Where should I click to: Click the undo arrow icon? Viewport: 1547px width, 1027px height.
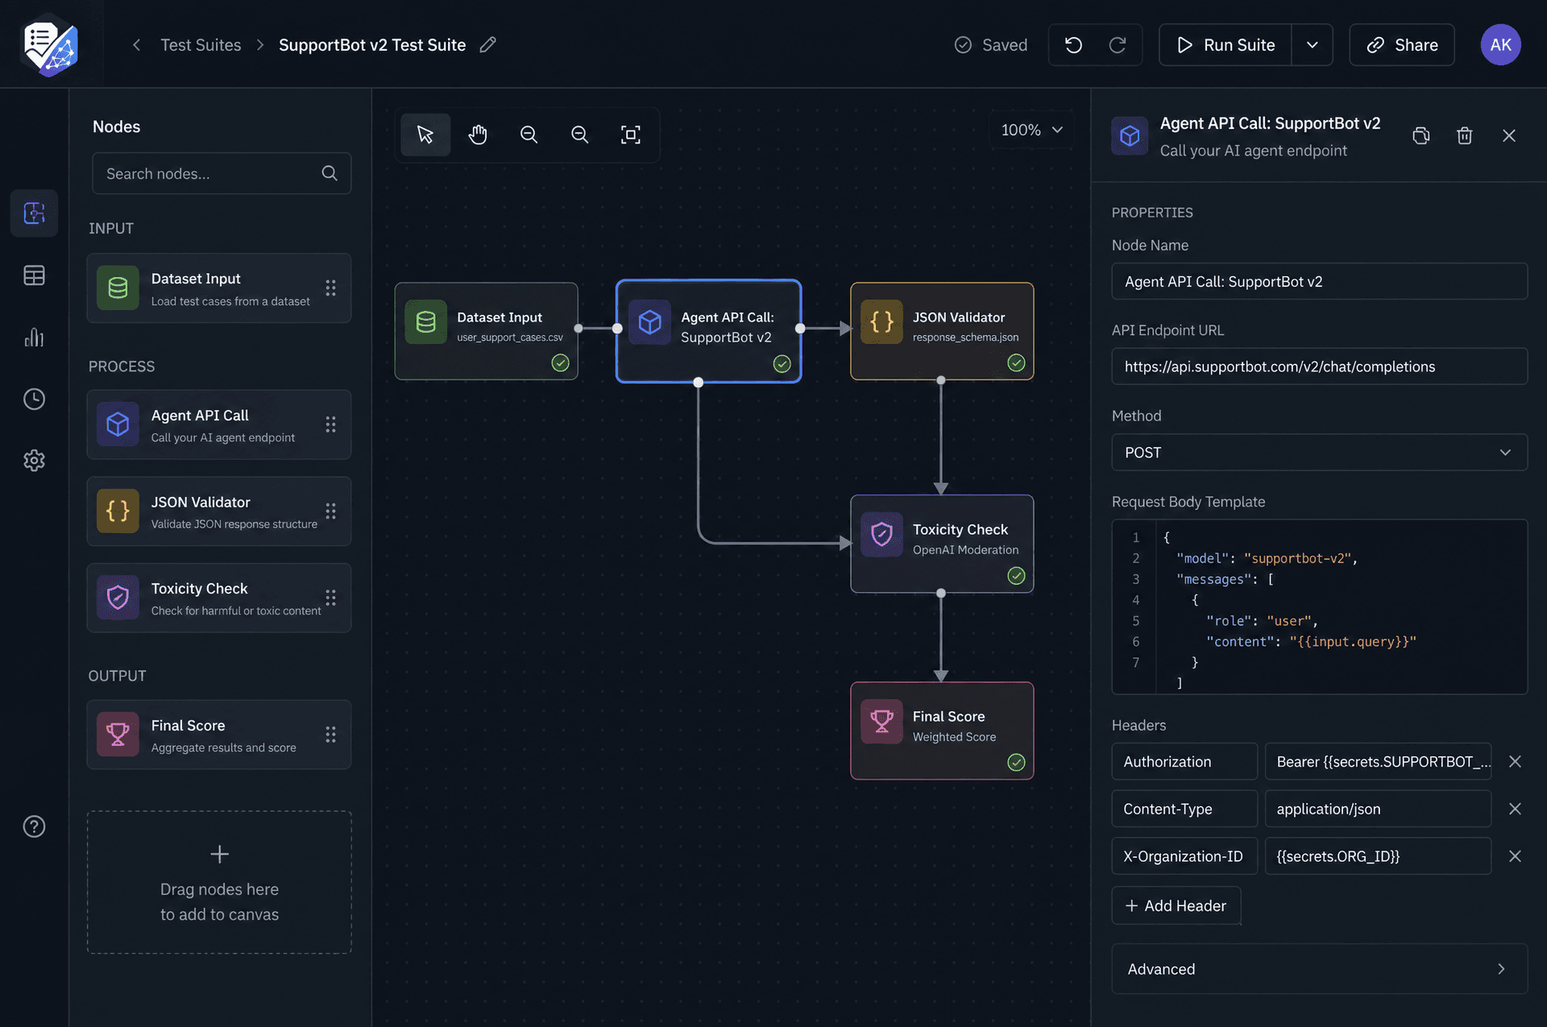(x=1073, y=45)
